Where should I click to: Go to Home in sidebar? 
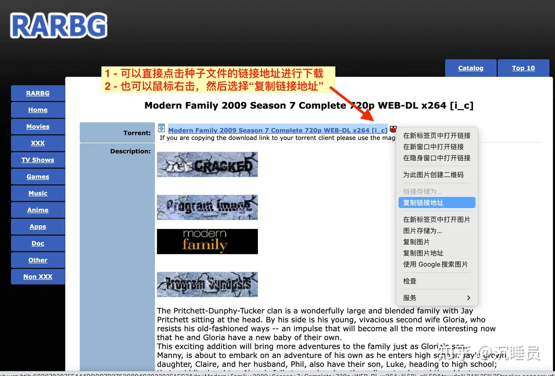38,110
